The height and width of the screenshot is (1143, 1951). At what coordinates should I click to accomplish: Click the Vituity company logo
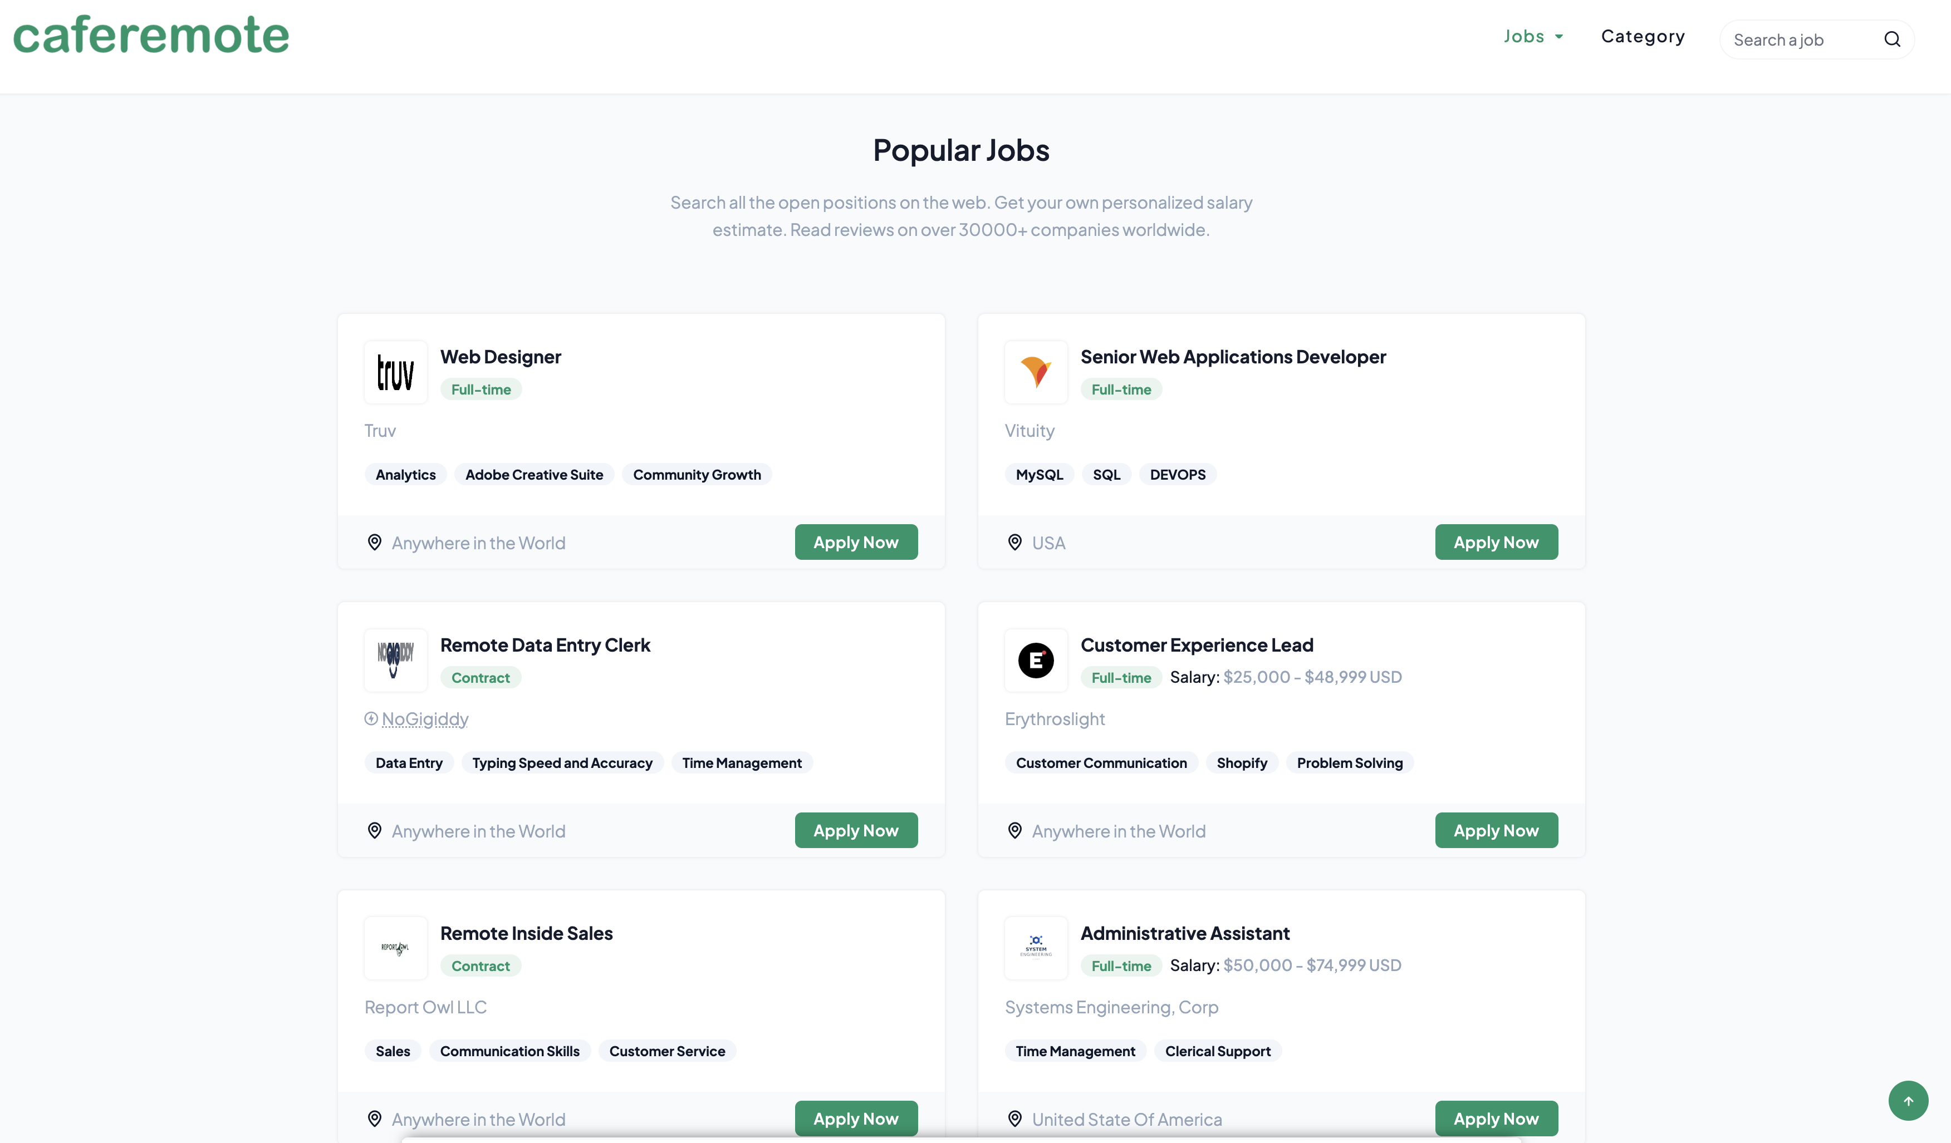1035,372
